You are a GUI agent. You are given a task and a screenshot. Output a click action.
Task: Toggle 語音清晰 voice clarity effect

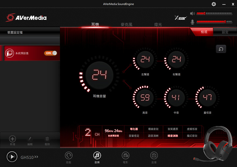[x=153, y=136]
